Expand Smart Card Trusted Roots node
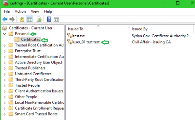This screenshot has width=195, height=120. (x=5, y=114)
